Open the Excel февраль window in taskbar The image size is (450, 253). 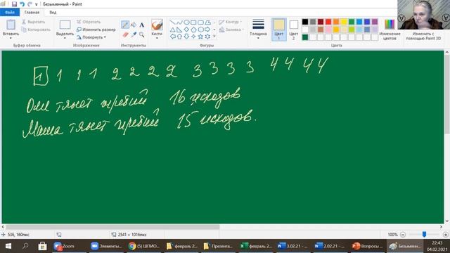(256, 246)
